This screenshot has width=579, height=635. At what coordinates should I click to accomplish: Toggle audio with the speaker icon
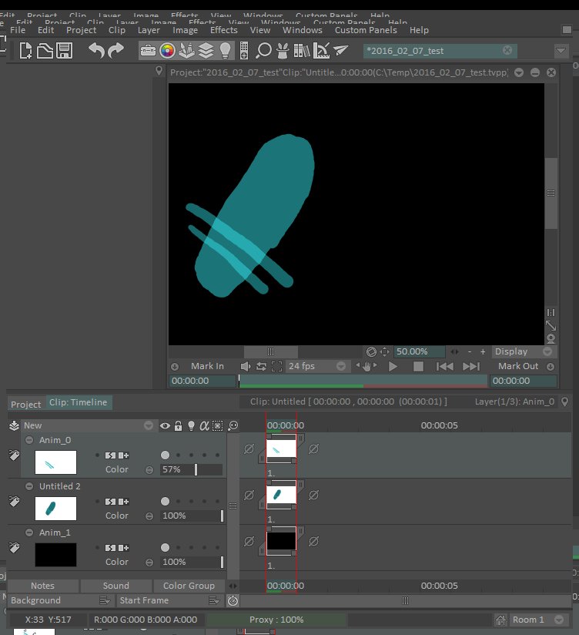pyautogui.click(x=246, y=367)
